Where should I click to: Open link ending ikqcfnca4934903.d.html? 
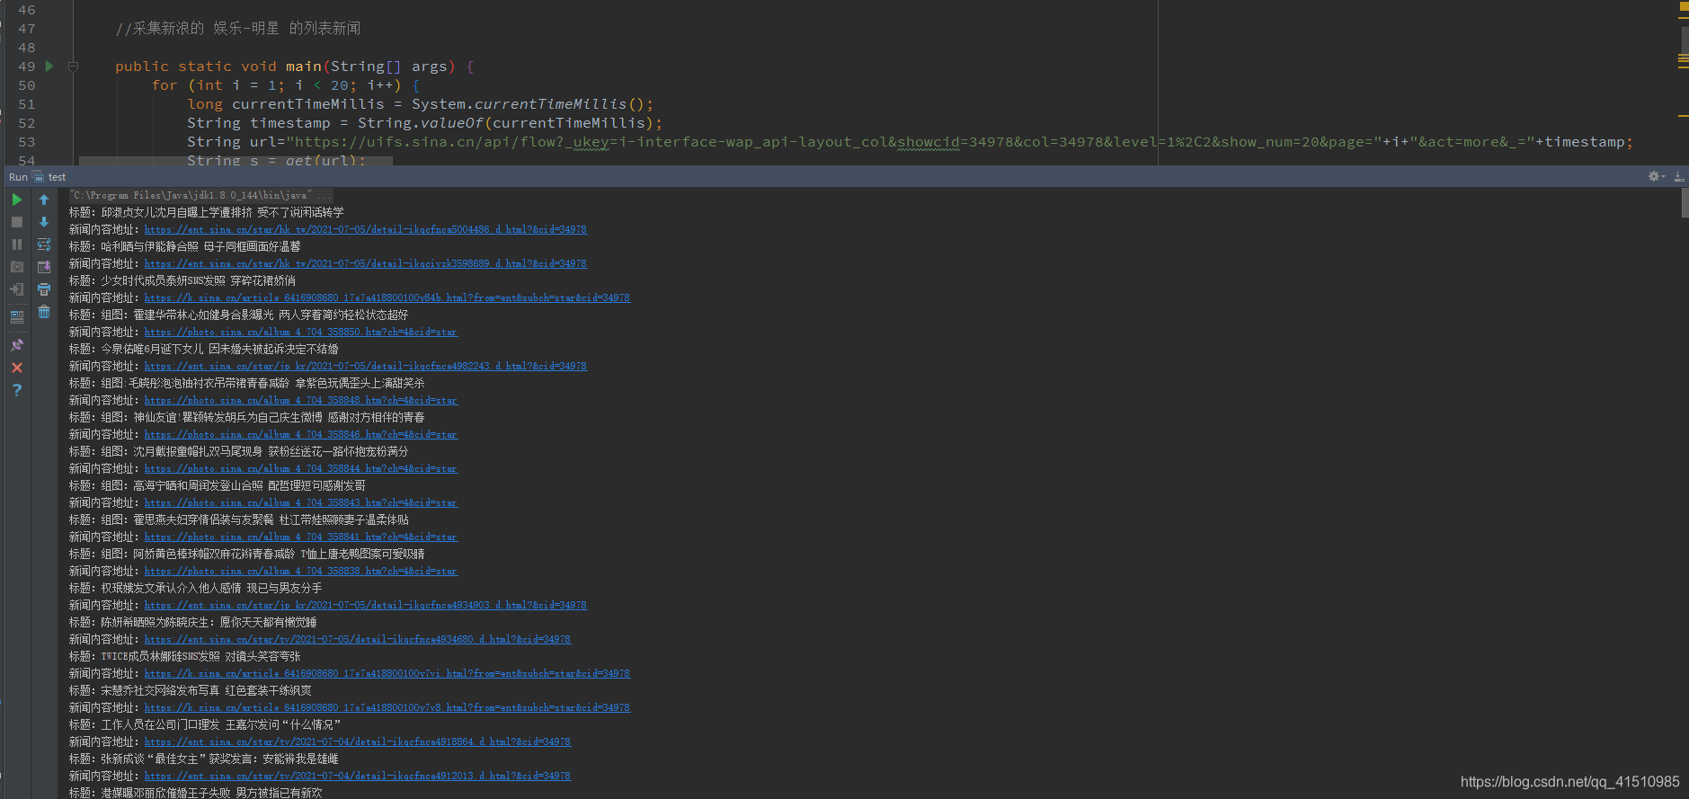coord(365,605)
